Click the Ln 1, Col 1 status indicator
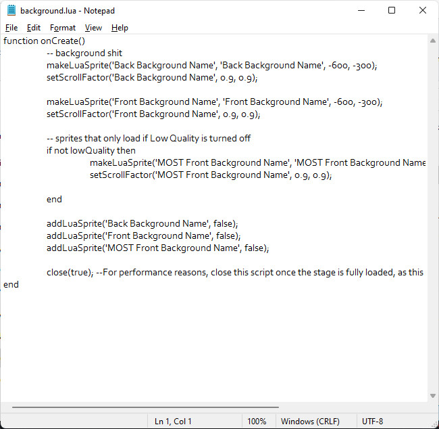The height and width of the screenshot is (429, 439). pos(173,421)
